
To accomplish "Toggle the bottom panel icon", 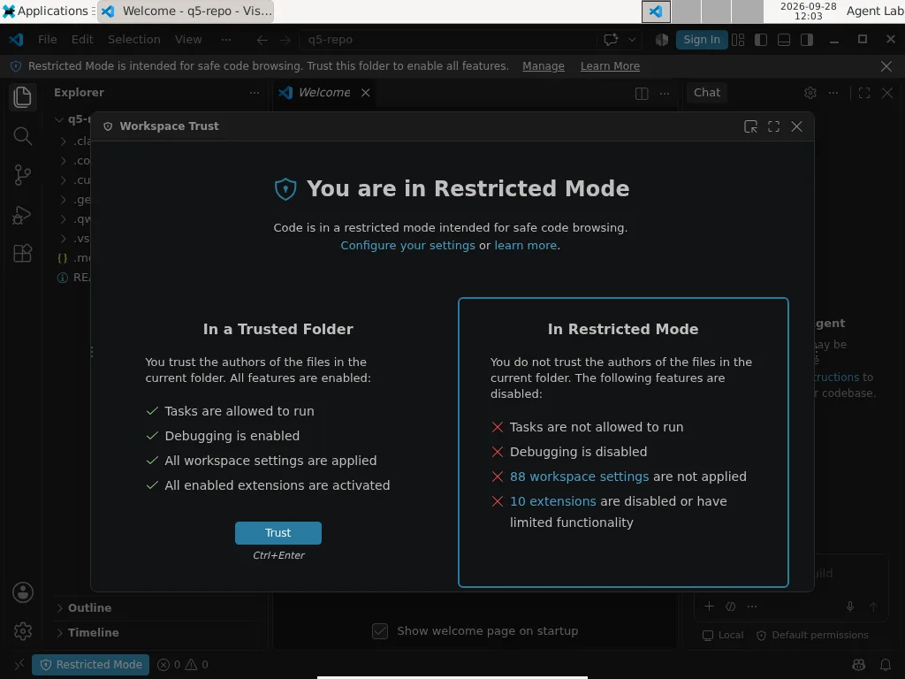I will coord(784,40).
